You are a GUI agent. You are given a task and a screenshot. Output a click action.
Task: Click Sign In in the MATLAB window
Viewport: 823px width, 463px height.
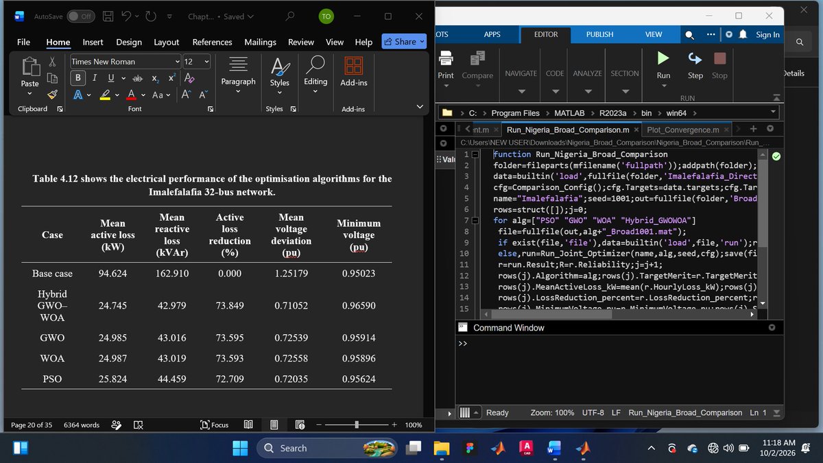[x=767, y=34]
